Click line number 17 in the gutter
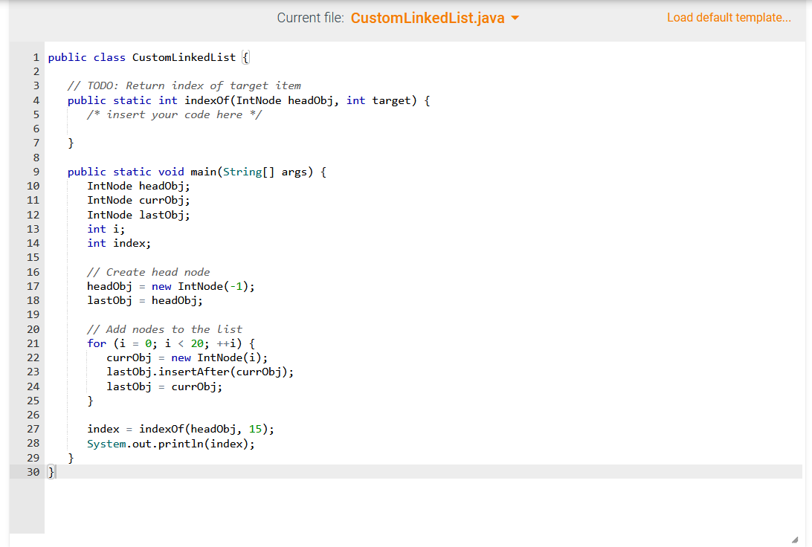 click(33, 286)
